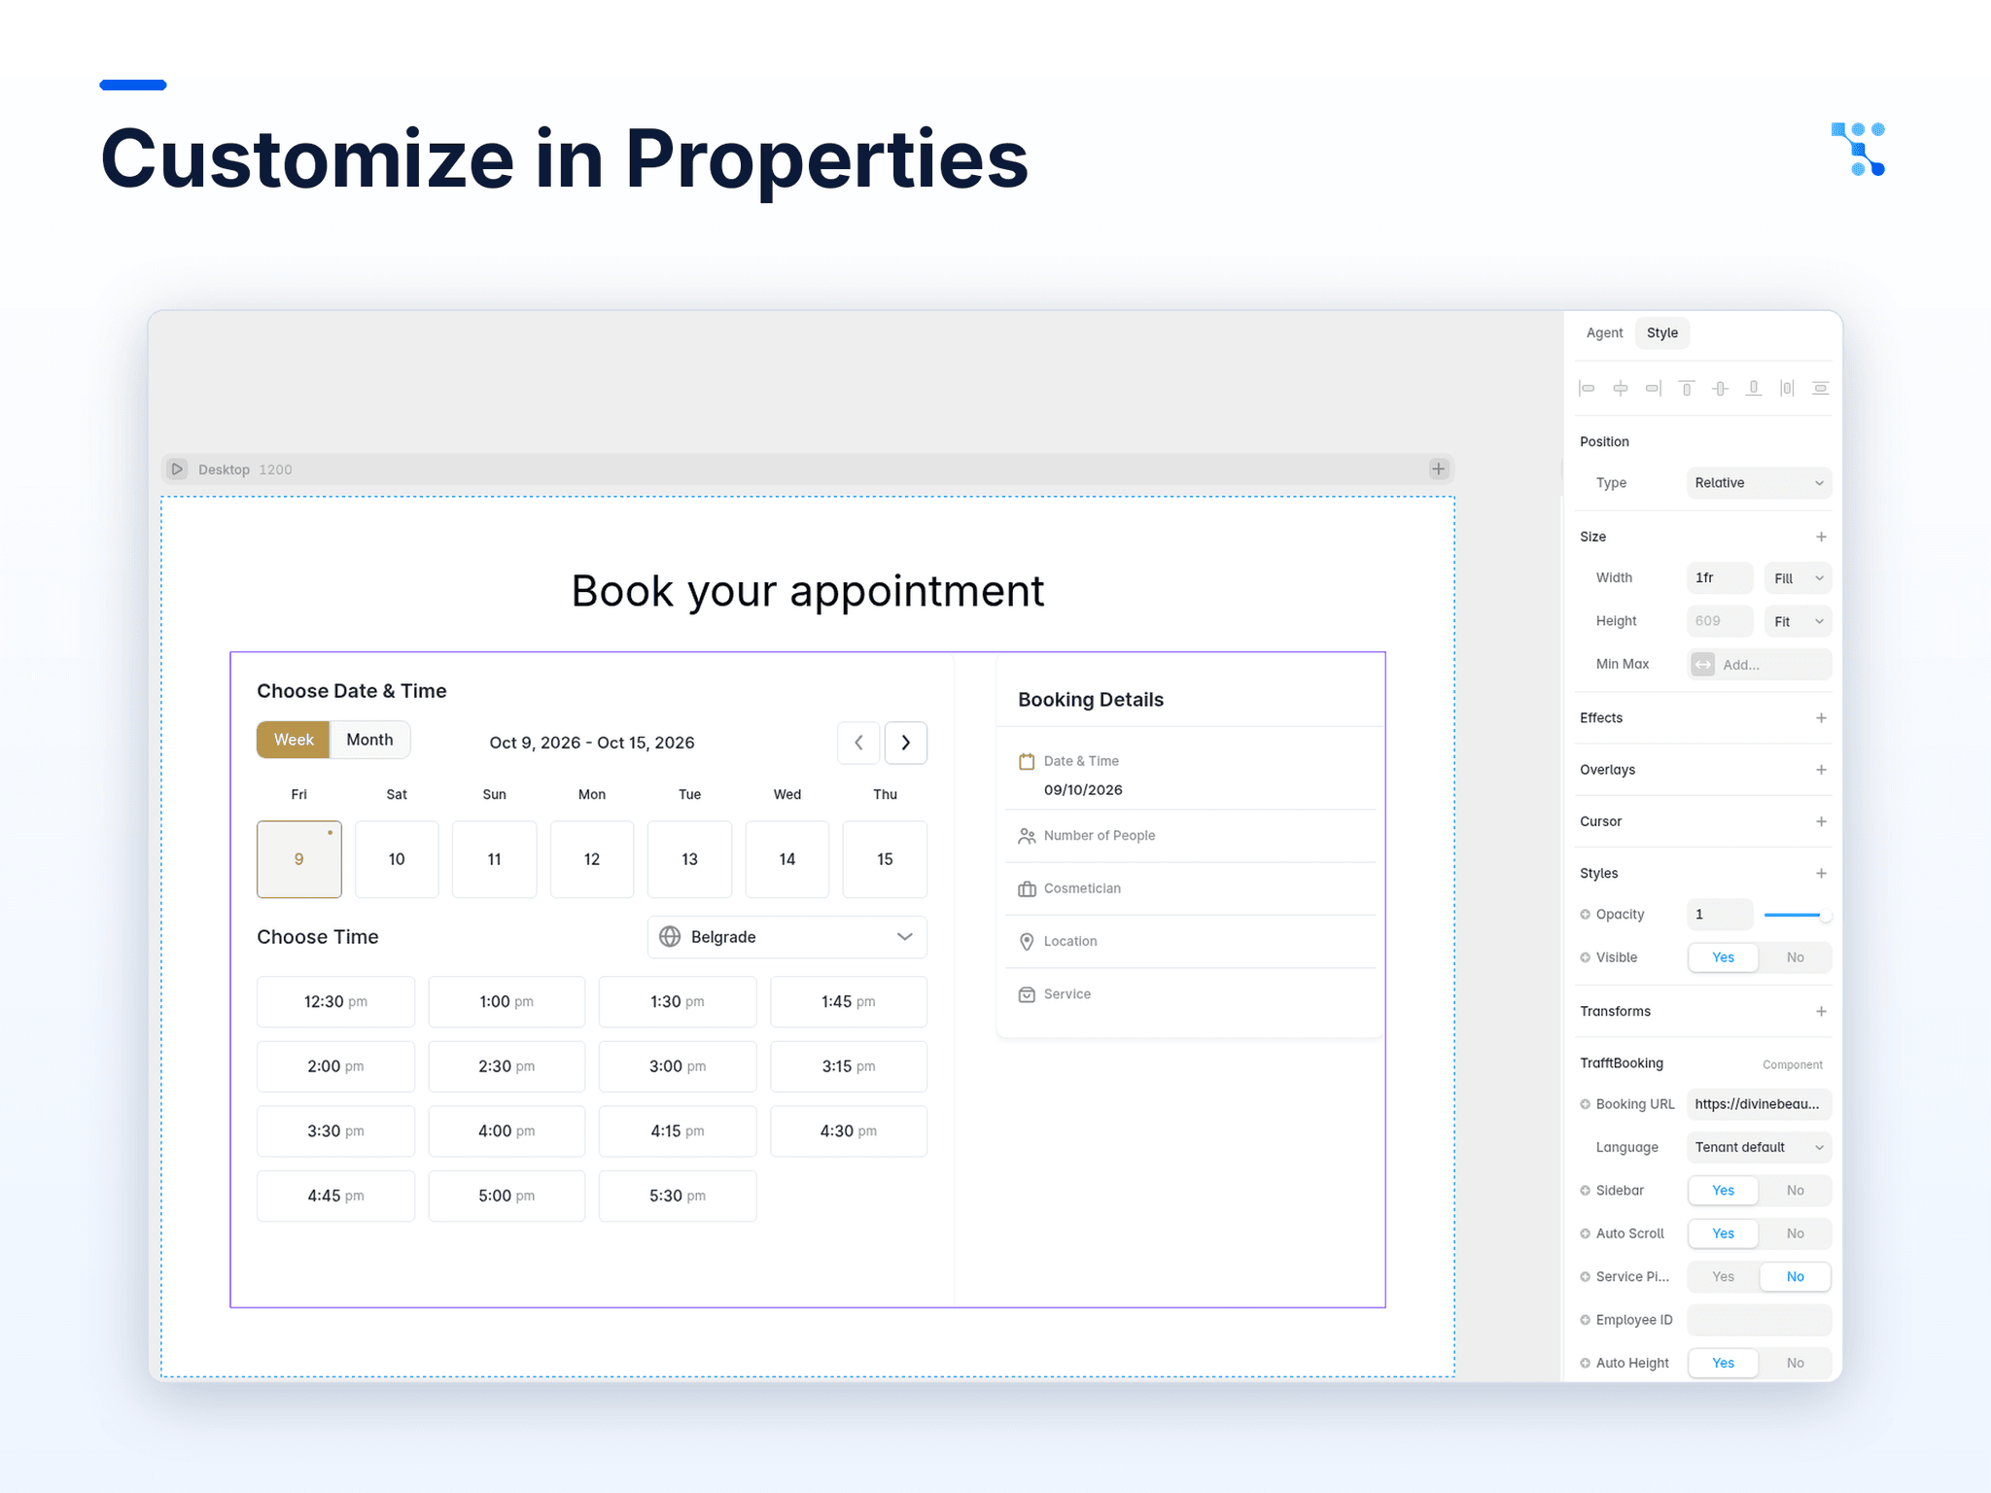The height and width of the screenshot is (1493, 1991).
Task: Add a breakpoint with the plus icon
Action: (x=1439, y=469)
